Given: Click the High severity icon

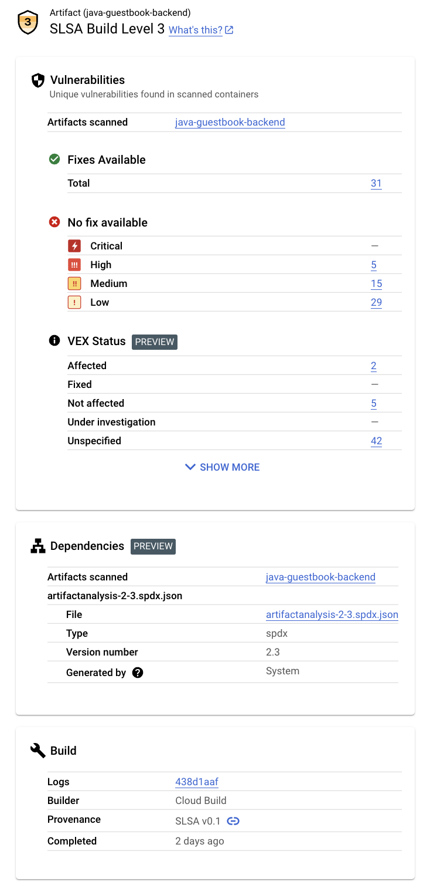Looking at the screenshot, I should pyautogui.click(x=74, y=265).
